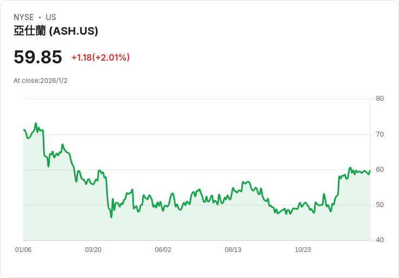Select the 10/23 date on the x-axis

coord(303,250)
